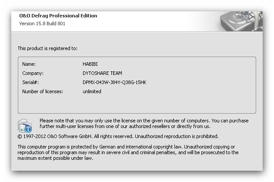Click the 'Name:' label
The image size is (274, 182).
pos(29,64)
